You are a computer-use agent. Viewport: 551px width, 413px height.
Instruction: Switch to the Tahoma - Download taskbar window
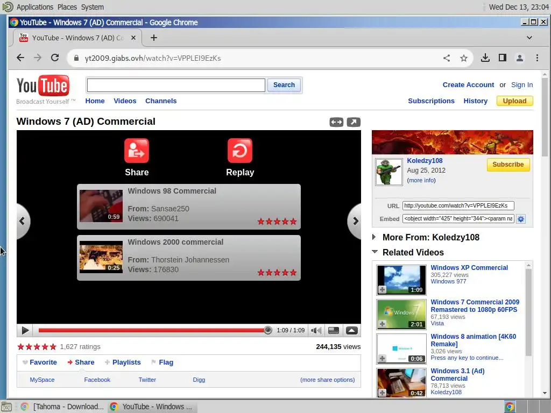[x=62, y=407]
